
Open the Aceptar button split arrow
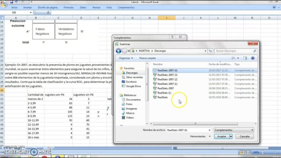[x=231, y=136]
